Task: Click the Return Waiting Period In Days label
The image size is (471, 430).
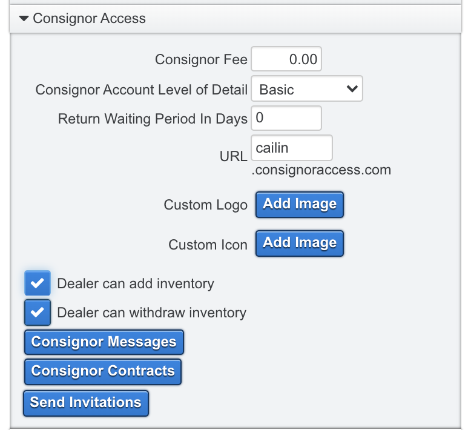Action: click(153, 119)
